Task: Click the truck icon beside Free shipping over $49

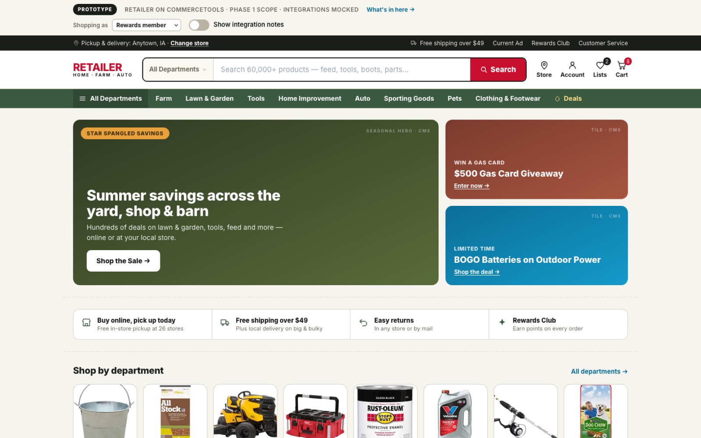Action: click(414, 43)
